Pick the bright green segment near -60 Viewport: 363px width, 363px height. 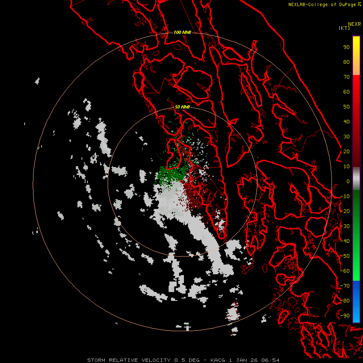coord(356,271)
